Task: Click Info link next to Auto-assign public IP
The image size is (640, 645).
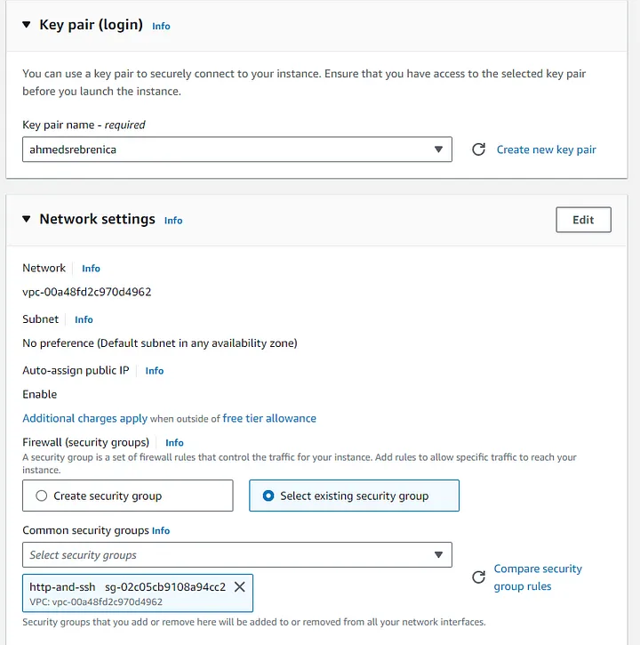Action: (x=155, y=371)
